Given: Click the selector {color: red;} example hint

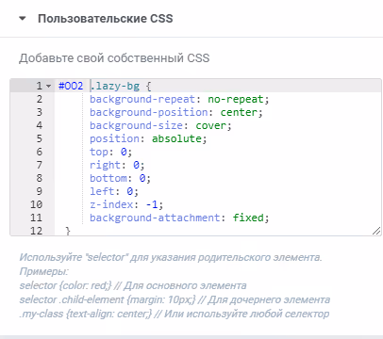Looking at the screenshot, I should (133, 285).
